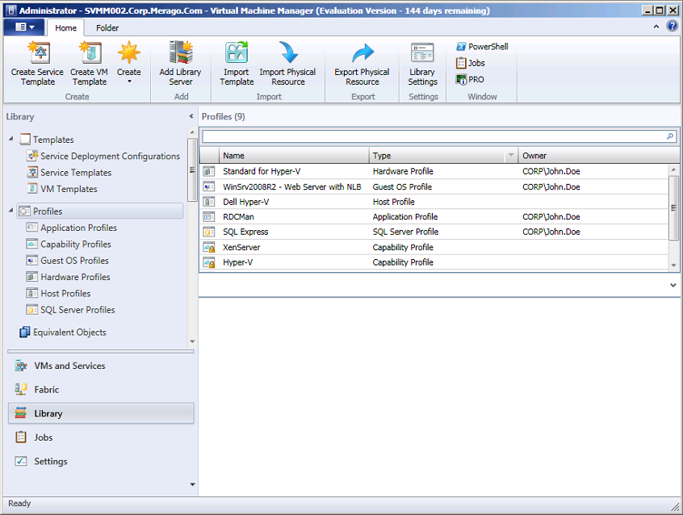Image resolution: width=683 pixels, height=515 pixels.
Task: Select the 'SQL Express' profile name
Action: click(245, 232)
